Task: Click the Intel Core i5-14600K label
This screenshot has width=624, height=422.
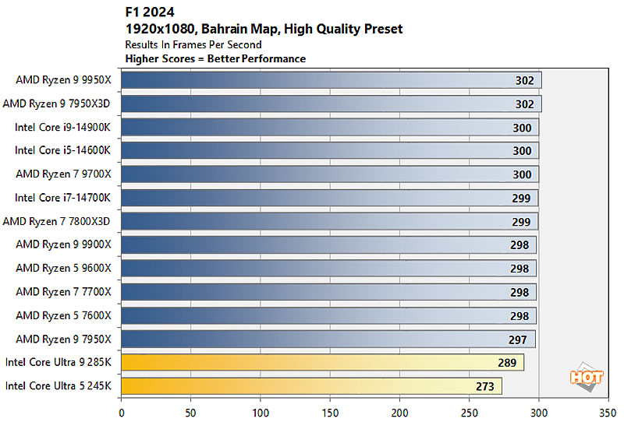Action: (x=63, y=151)
